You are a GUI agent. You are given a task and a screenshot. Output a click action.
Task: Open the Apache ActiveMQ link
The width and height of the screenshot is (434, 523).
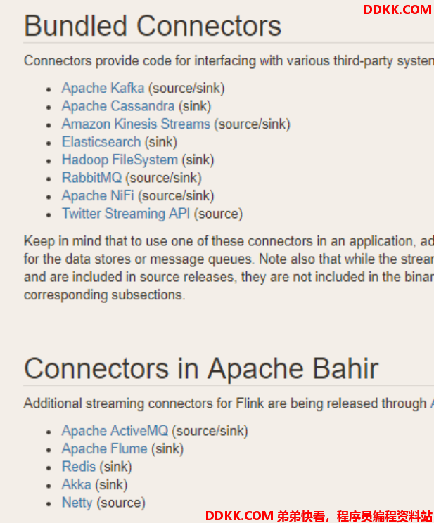click(115, 431)
